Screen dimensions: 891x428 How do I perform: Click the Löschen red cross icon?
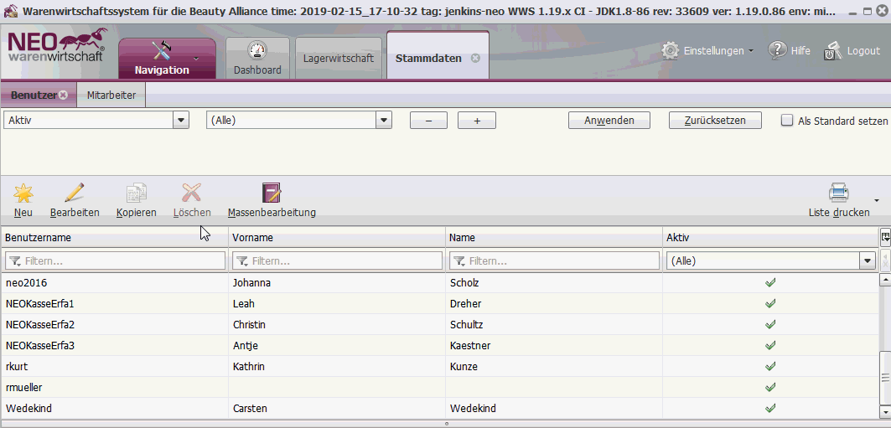pos(191,193)
